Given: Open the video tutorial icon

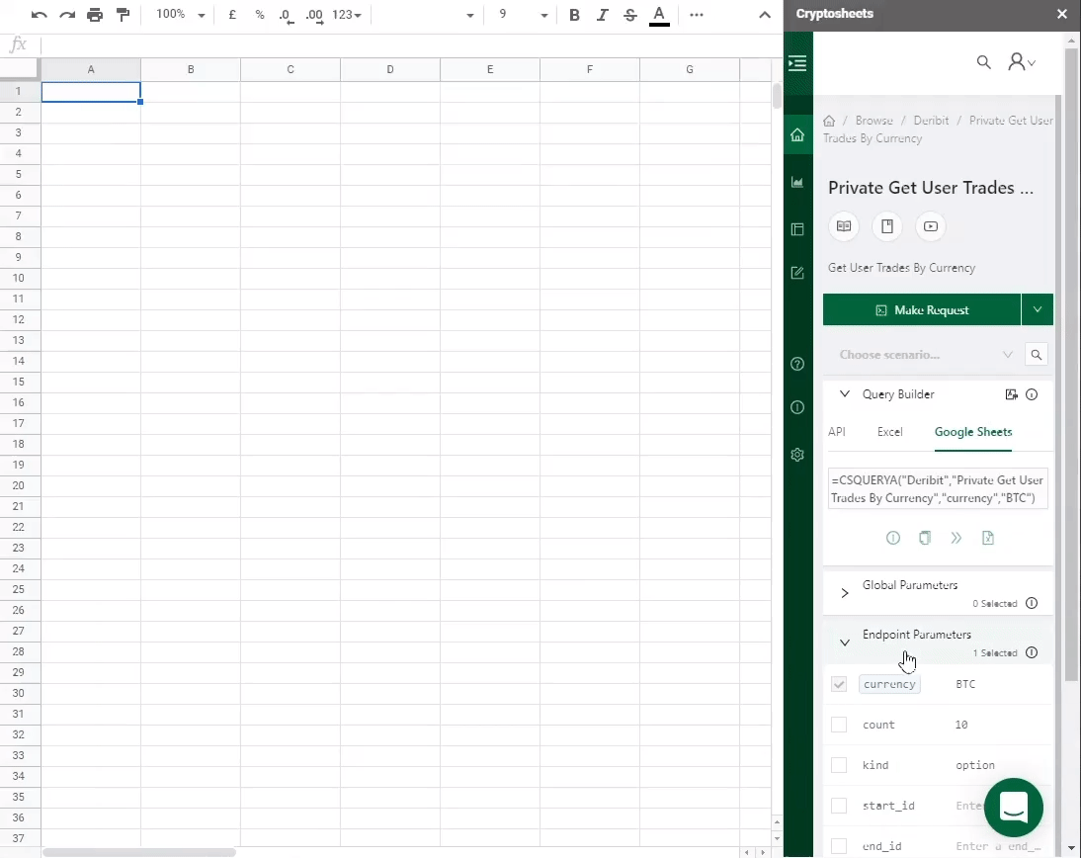Looking at the screenshot, I should pos(931,226).
